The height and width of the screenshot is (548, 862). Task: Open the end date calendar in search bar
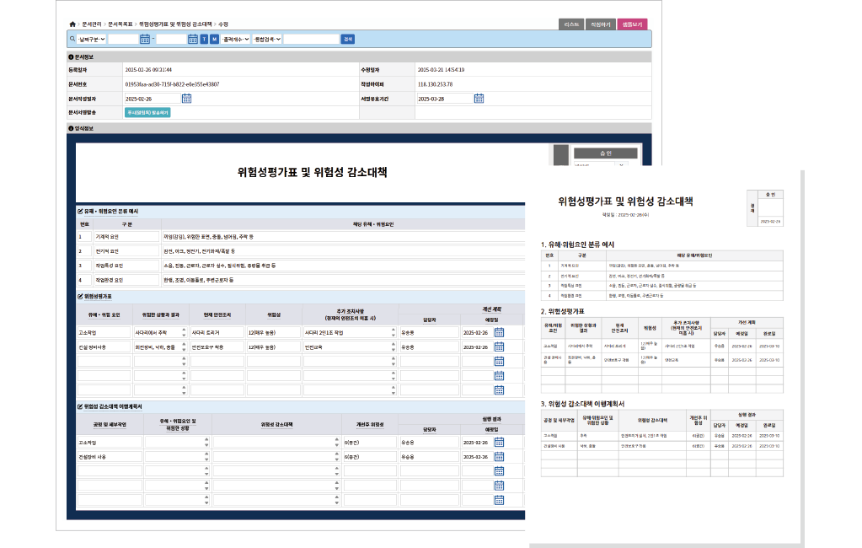click(192, 39)
